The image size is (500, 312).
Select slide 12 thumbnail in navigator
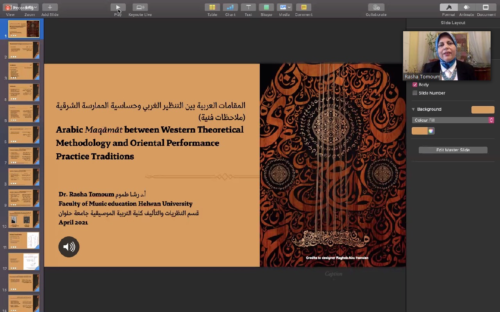coord(24,261)
